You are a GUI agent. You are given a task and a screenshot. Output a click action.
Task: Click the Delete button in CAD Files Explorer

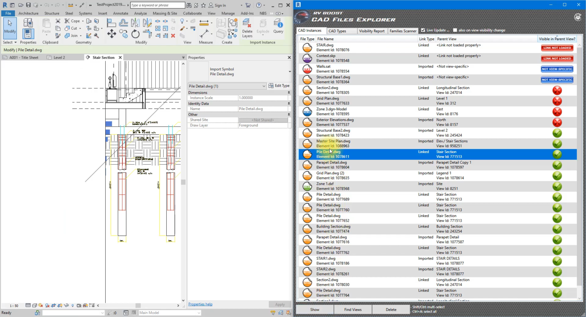(x=391, y=309)
